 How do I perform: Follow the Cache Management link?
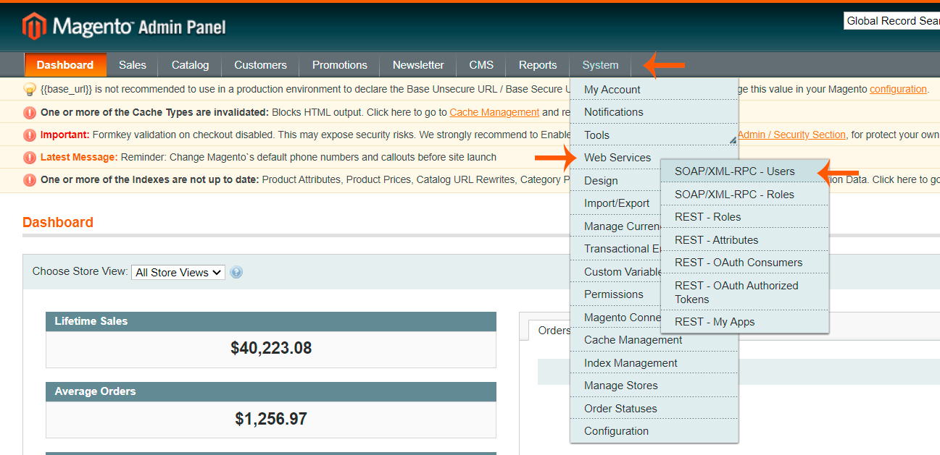pos(494,112)
